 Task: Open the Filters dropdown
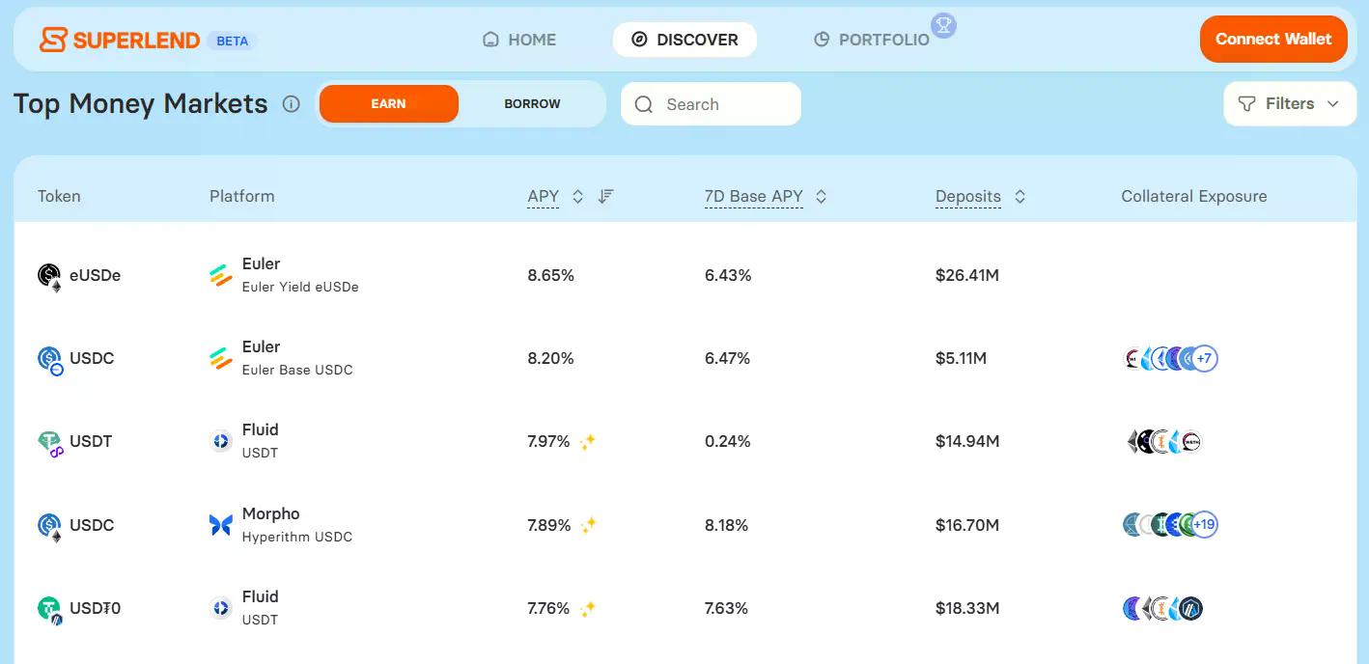[x=1289, y=103]
